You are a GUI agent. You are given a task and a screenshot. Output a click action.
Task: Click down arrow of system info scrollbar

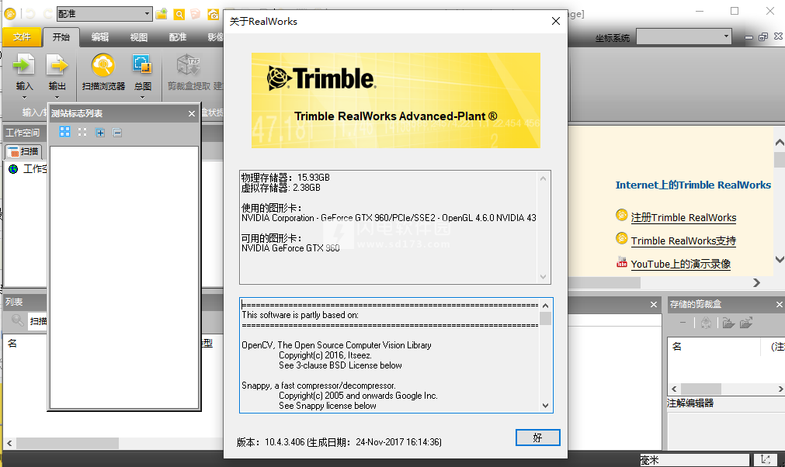(x=544, y=277)
